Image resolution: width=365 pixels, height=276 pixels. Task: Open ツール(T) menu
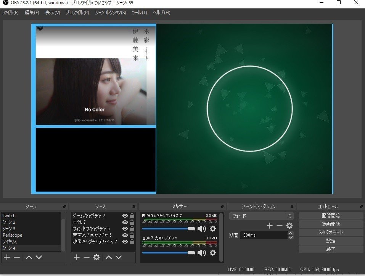[x=140, y=13]
